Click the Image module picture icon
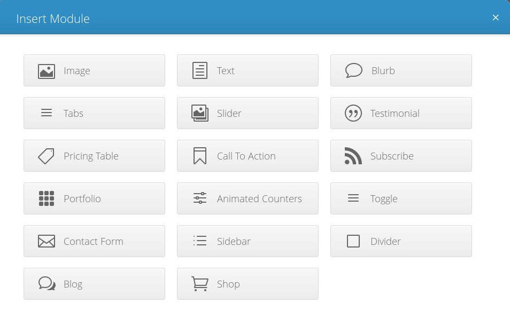 47,71
